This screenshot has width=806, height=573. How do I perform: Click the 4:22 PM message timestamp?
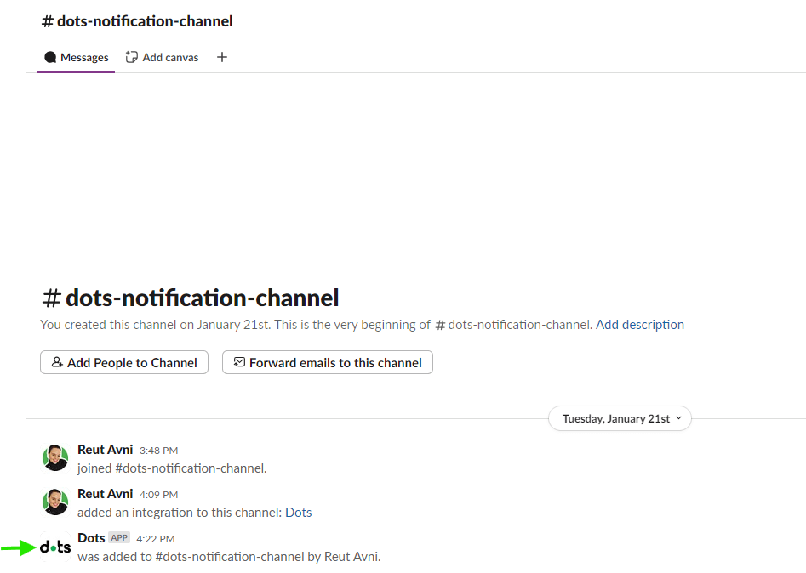tap(155, 539)
